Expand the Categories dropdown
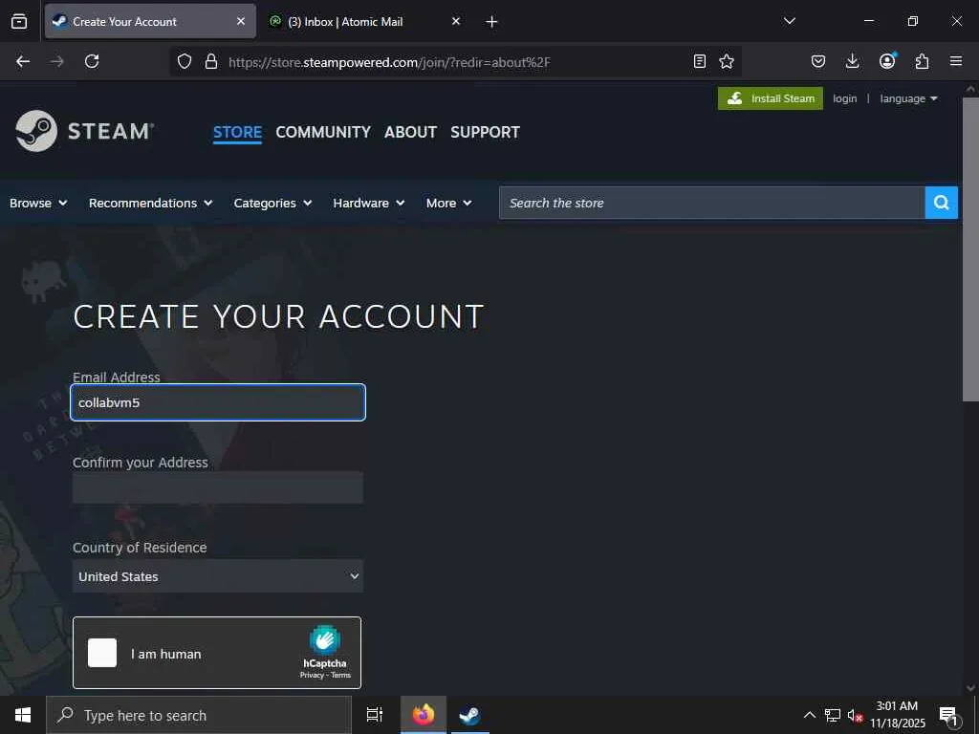The height and width of the screenshot is (734, 979). (x=272, y=203)
